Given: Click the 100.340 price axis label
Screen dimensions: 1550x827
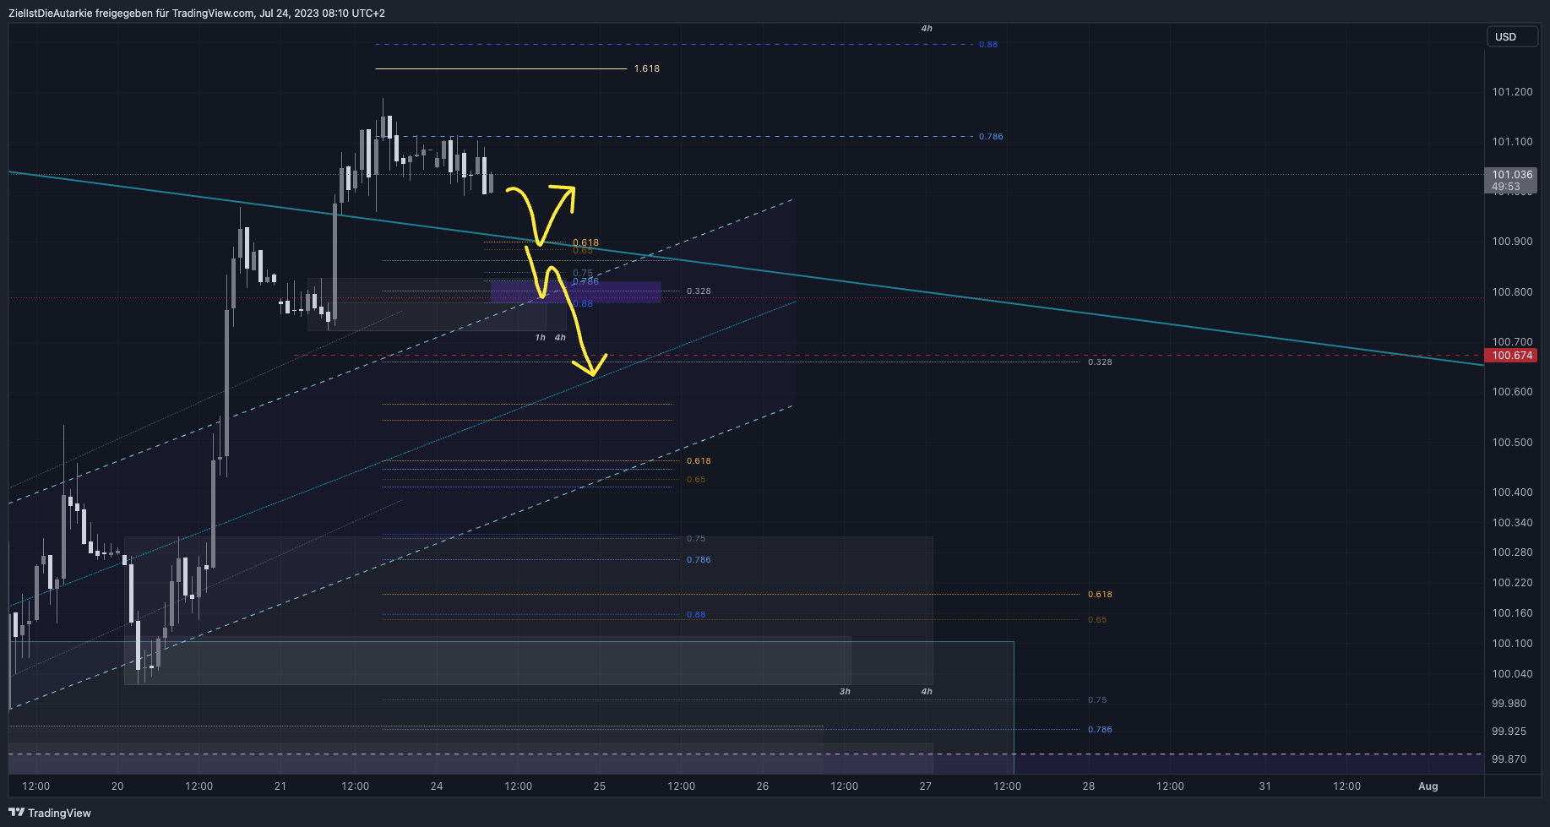Looking at the screenshot, I should [x=1512, y=523].
